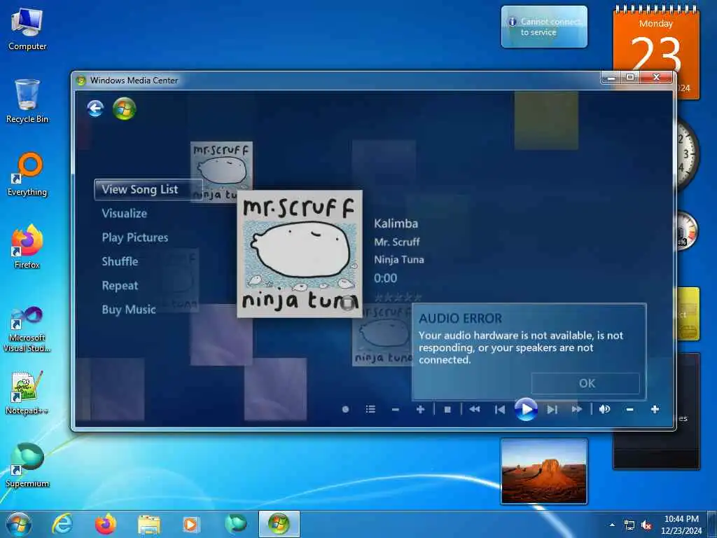The width and height of the screenshot is (717, 538).
Task: Skip back to previous track
Action: click(x=500, y=409)
